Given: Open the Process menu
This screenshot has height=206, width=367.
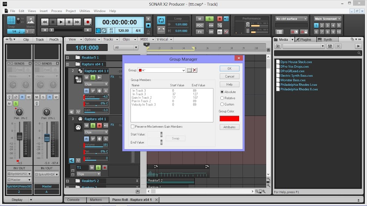Looking at the screenshot, I should [x=57, y=11].
